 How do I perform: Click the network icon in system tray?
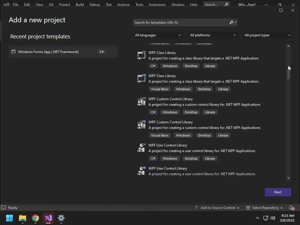(x=265, y=218)
